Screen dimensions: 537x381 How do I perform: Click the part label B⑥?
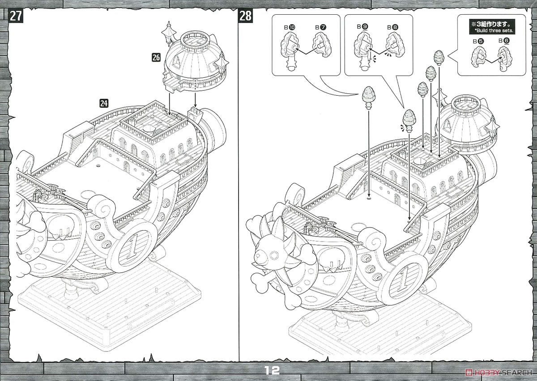[504, 41]
